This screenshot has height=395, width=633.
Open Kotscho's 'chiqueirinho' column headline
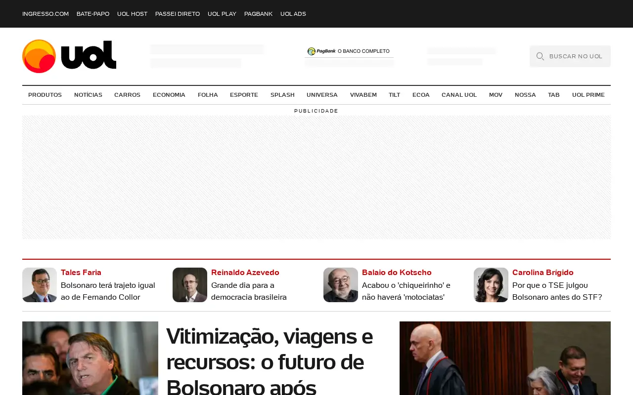point(406,291)
